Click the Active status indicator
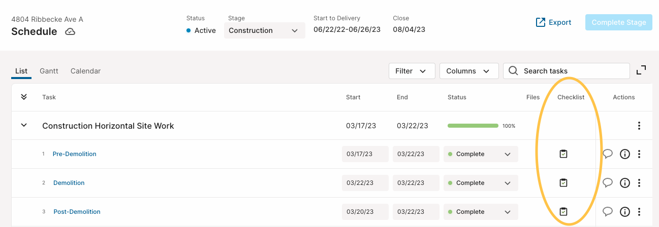Screen dimensions: 659x227 click(x=202, y=30)
